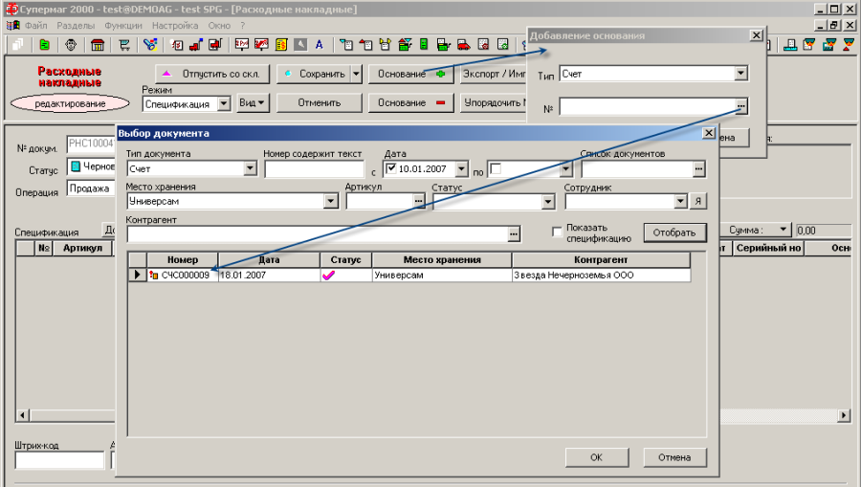Open the Настройка menu
The height and width of the screenshot is (487, 861).
click(x=175, y=25)
